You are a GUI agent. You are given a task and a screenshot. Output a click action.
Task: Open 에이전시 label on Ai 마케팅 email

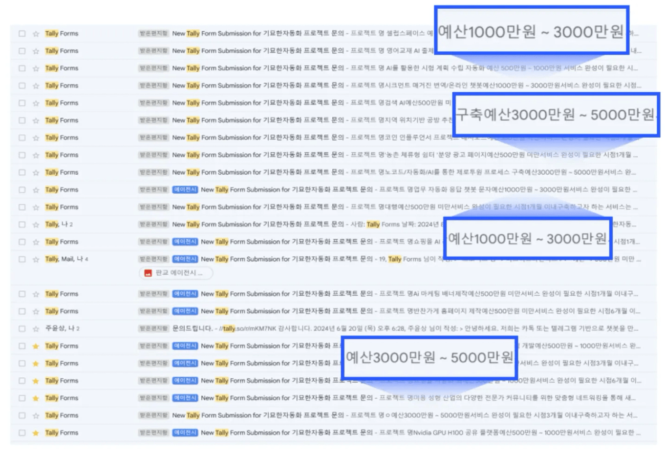[x=185, y=293]
